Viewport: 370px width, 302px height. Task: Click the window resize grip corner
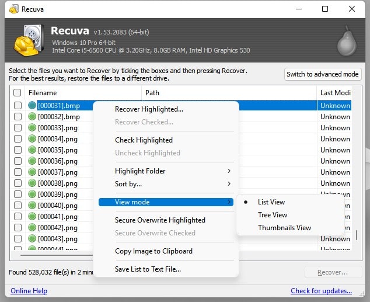pos(362,294)
